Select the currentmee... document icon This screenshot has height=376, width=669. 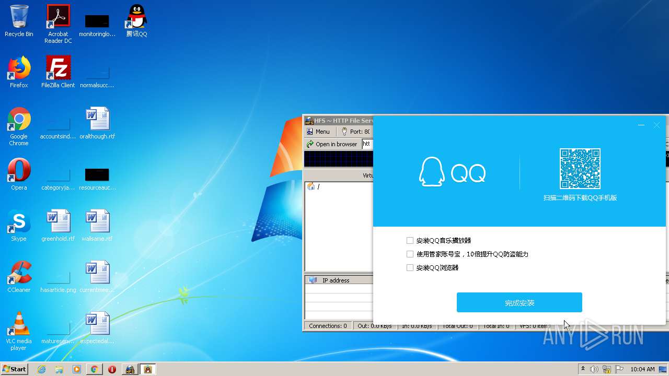click(97, 277)
